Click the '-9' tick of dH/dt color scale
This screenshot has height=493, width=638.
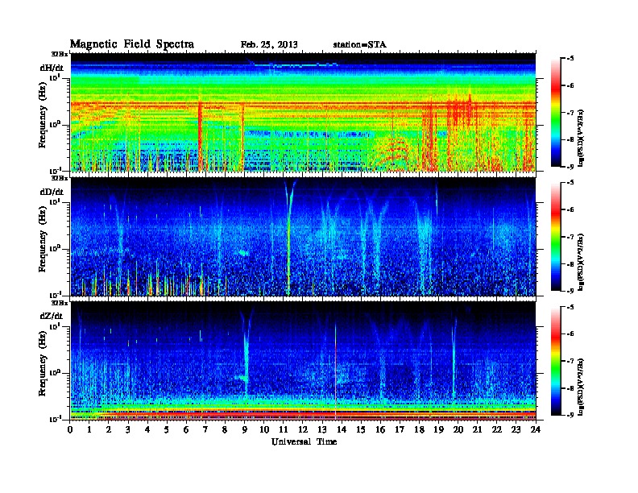click(570, 167)
